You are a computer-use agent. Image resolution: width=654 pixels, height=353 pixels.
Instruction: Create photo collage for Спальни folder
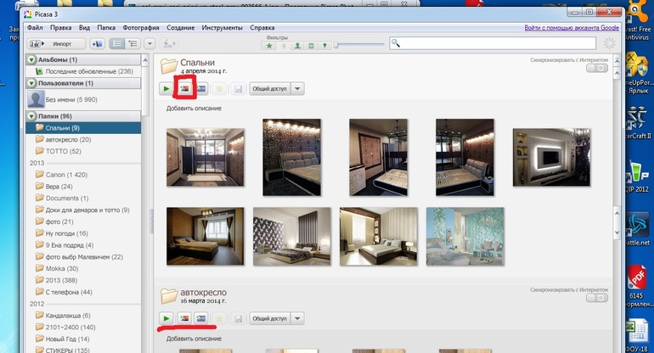(183, 88)
